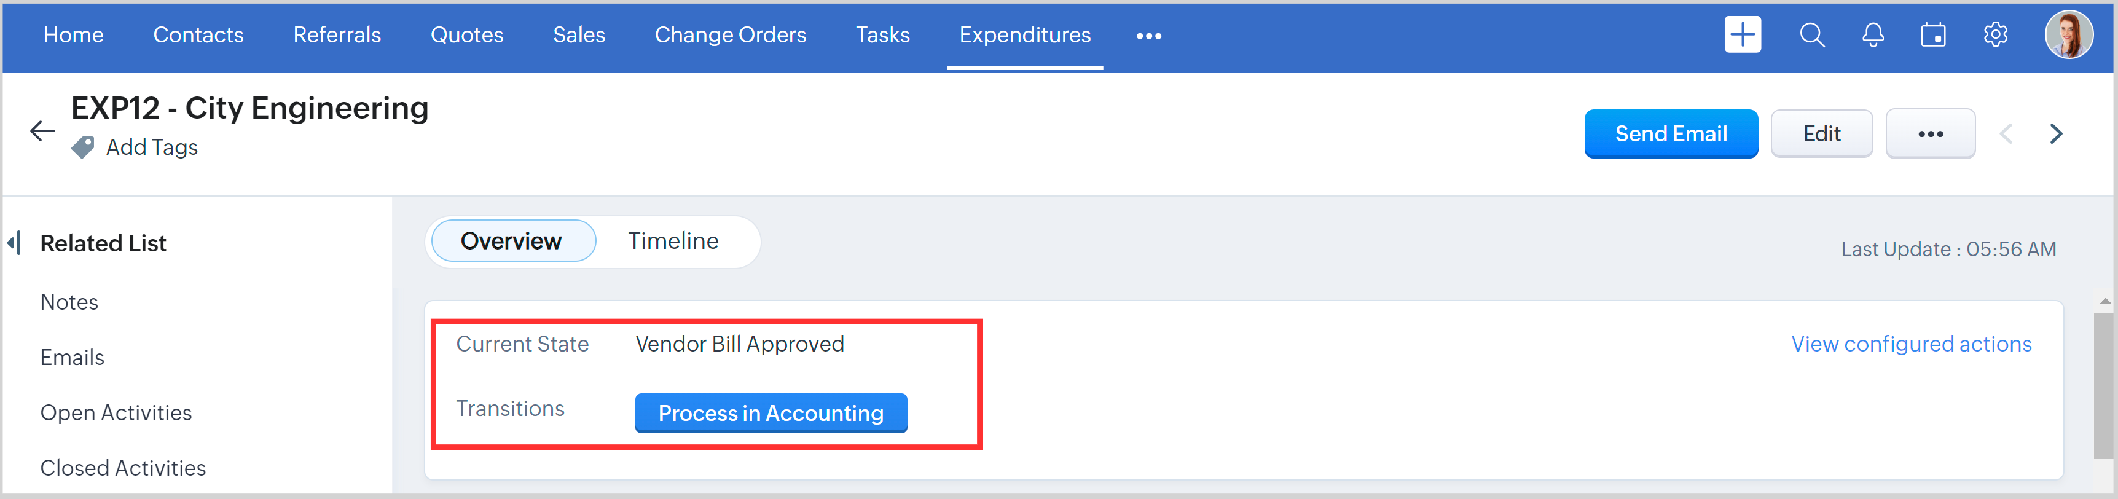The image size is (2118, 499).
Task: Click the Add Tags tag icon
Action: pos(83,148)
